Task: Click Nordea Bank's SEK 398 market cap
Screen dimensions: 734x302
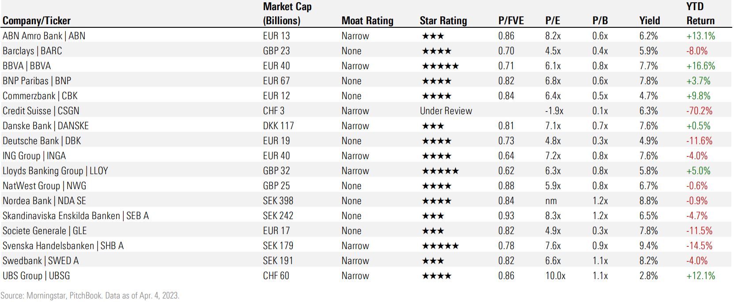Action: [x=278, y=201]
